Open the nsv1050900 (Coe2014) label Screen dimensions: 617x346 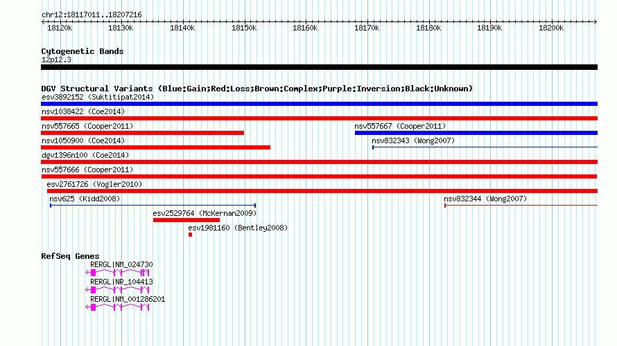83,140
